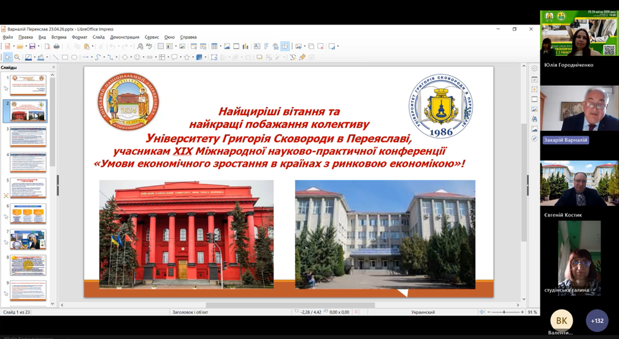
Task: Open the stars shapes dropdown arrow
Action: tap(193, 57)
